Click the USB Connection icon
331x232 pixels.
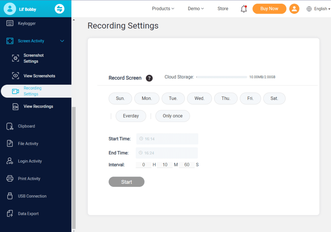pyautogui.click(x=9, y=196)
